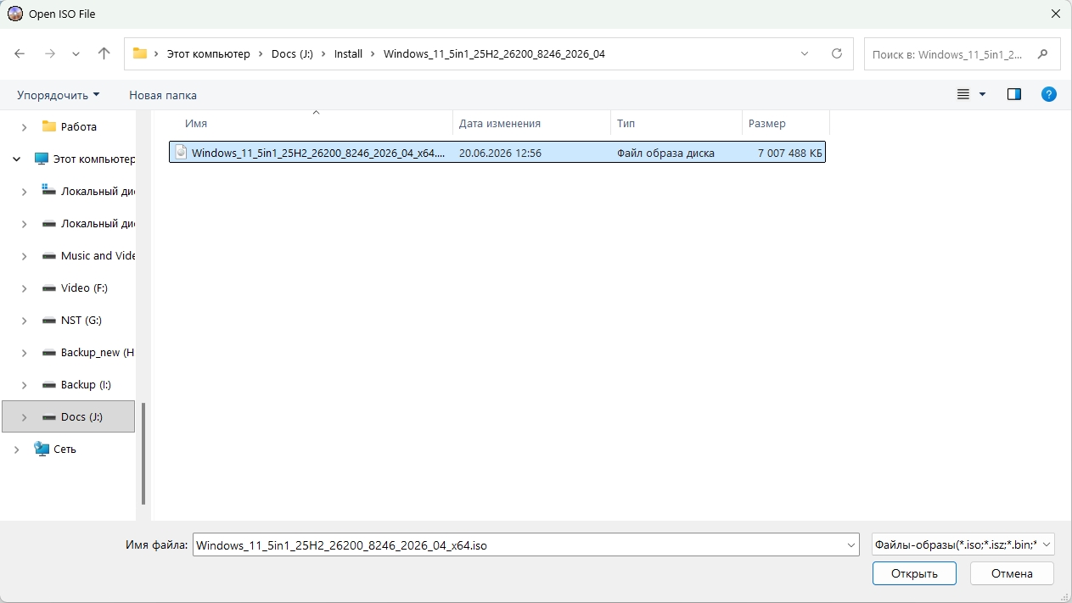Sort by 'Тип' column header
Screen dimensions: 1072x603
[x=626, y=123]
